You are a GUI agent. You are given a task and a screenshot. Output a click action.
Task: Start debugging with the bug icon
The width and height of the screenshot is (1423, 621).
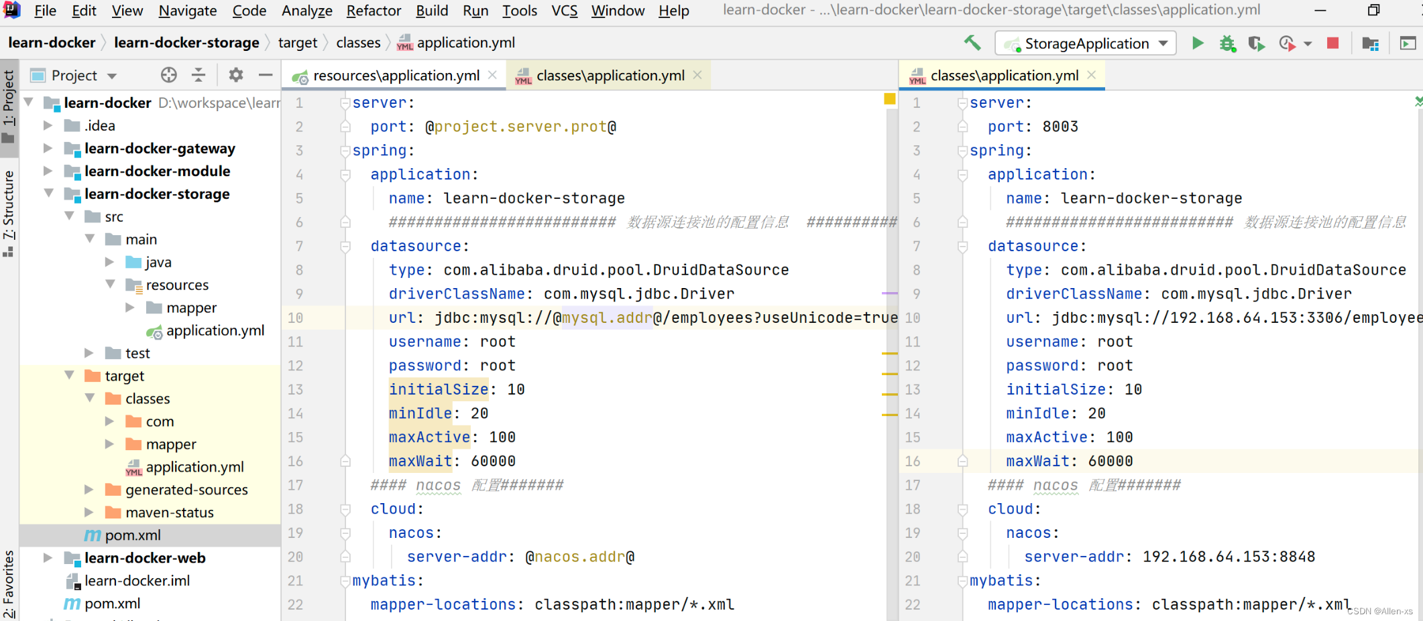point(1227,44)
